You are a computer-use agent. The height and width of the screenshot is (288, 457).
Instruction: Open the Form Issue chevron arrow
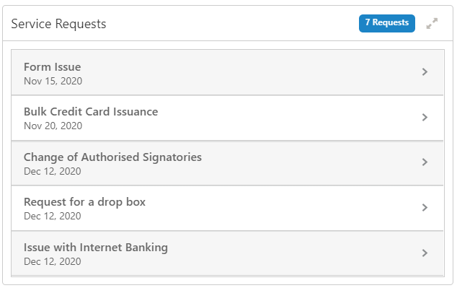point(425,71)
